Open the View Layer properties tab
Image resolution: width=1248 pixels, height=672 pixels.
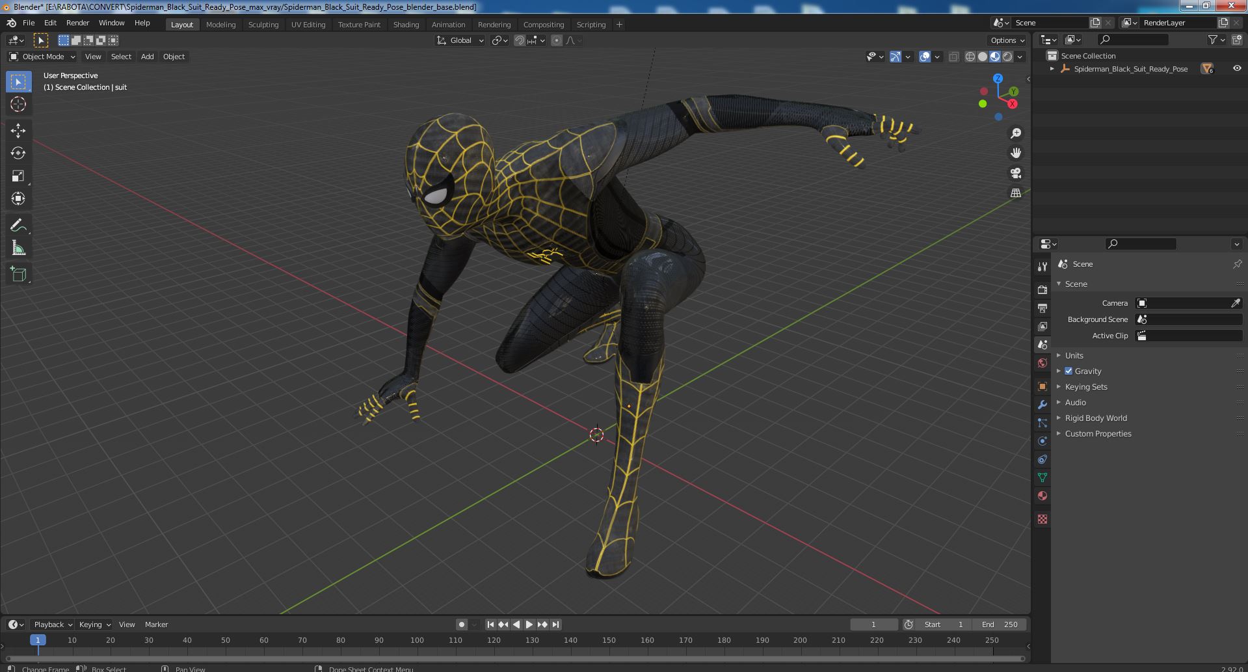(1042, 326)
